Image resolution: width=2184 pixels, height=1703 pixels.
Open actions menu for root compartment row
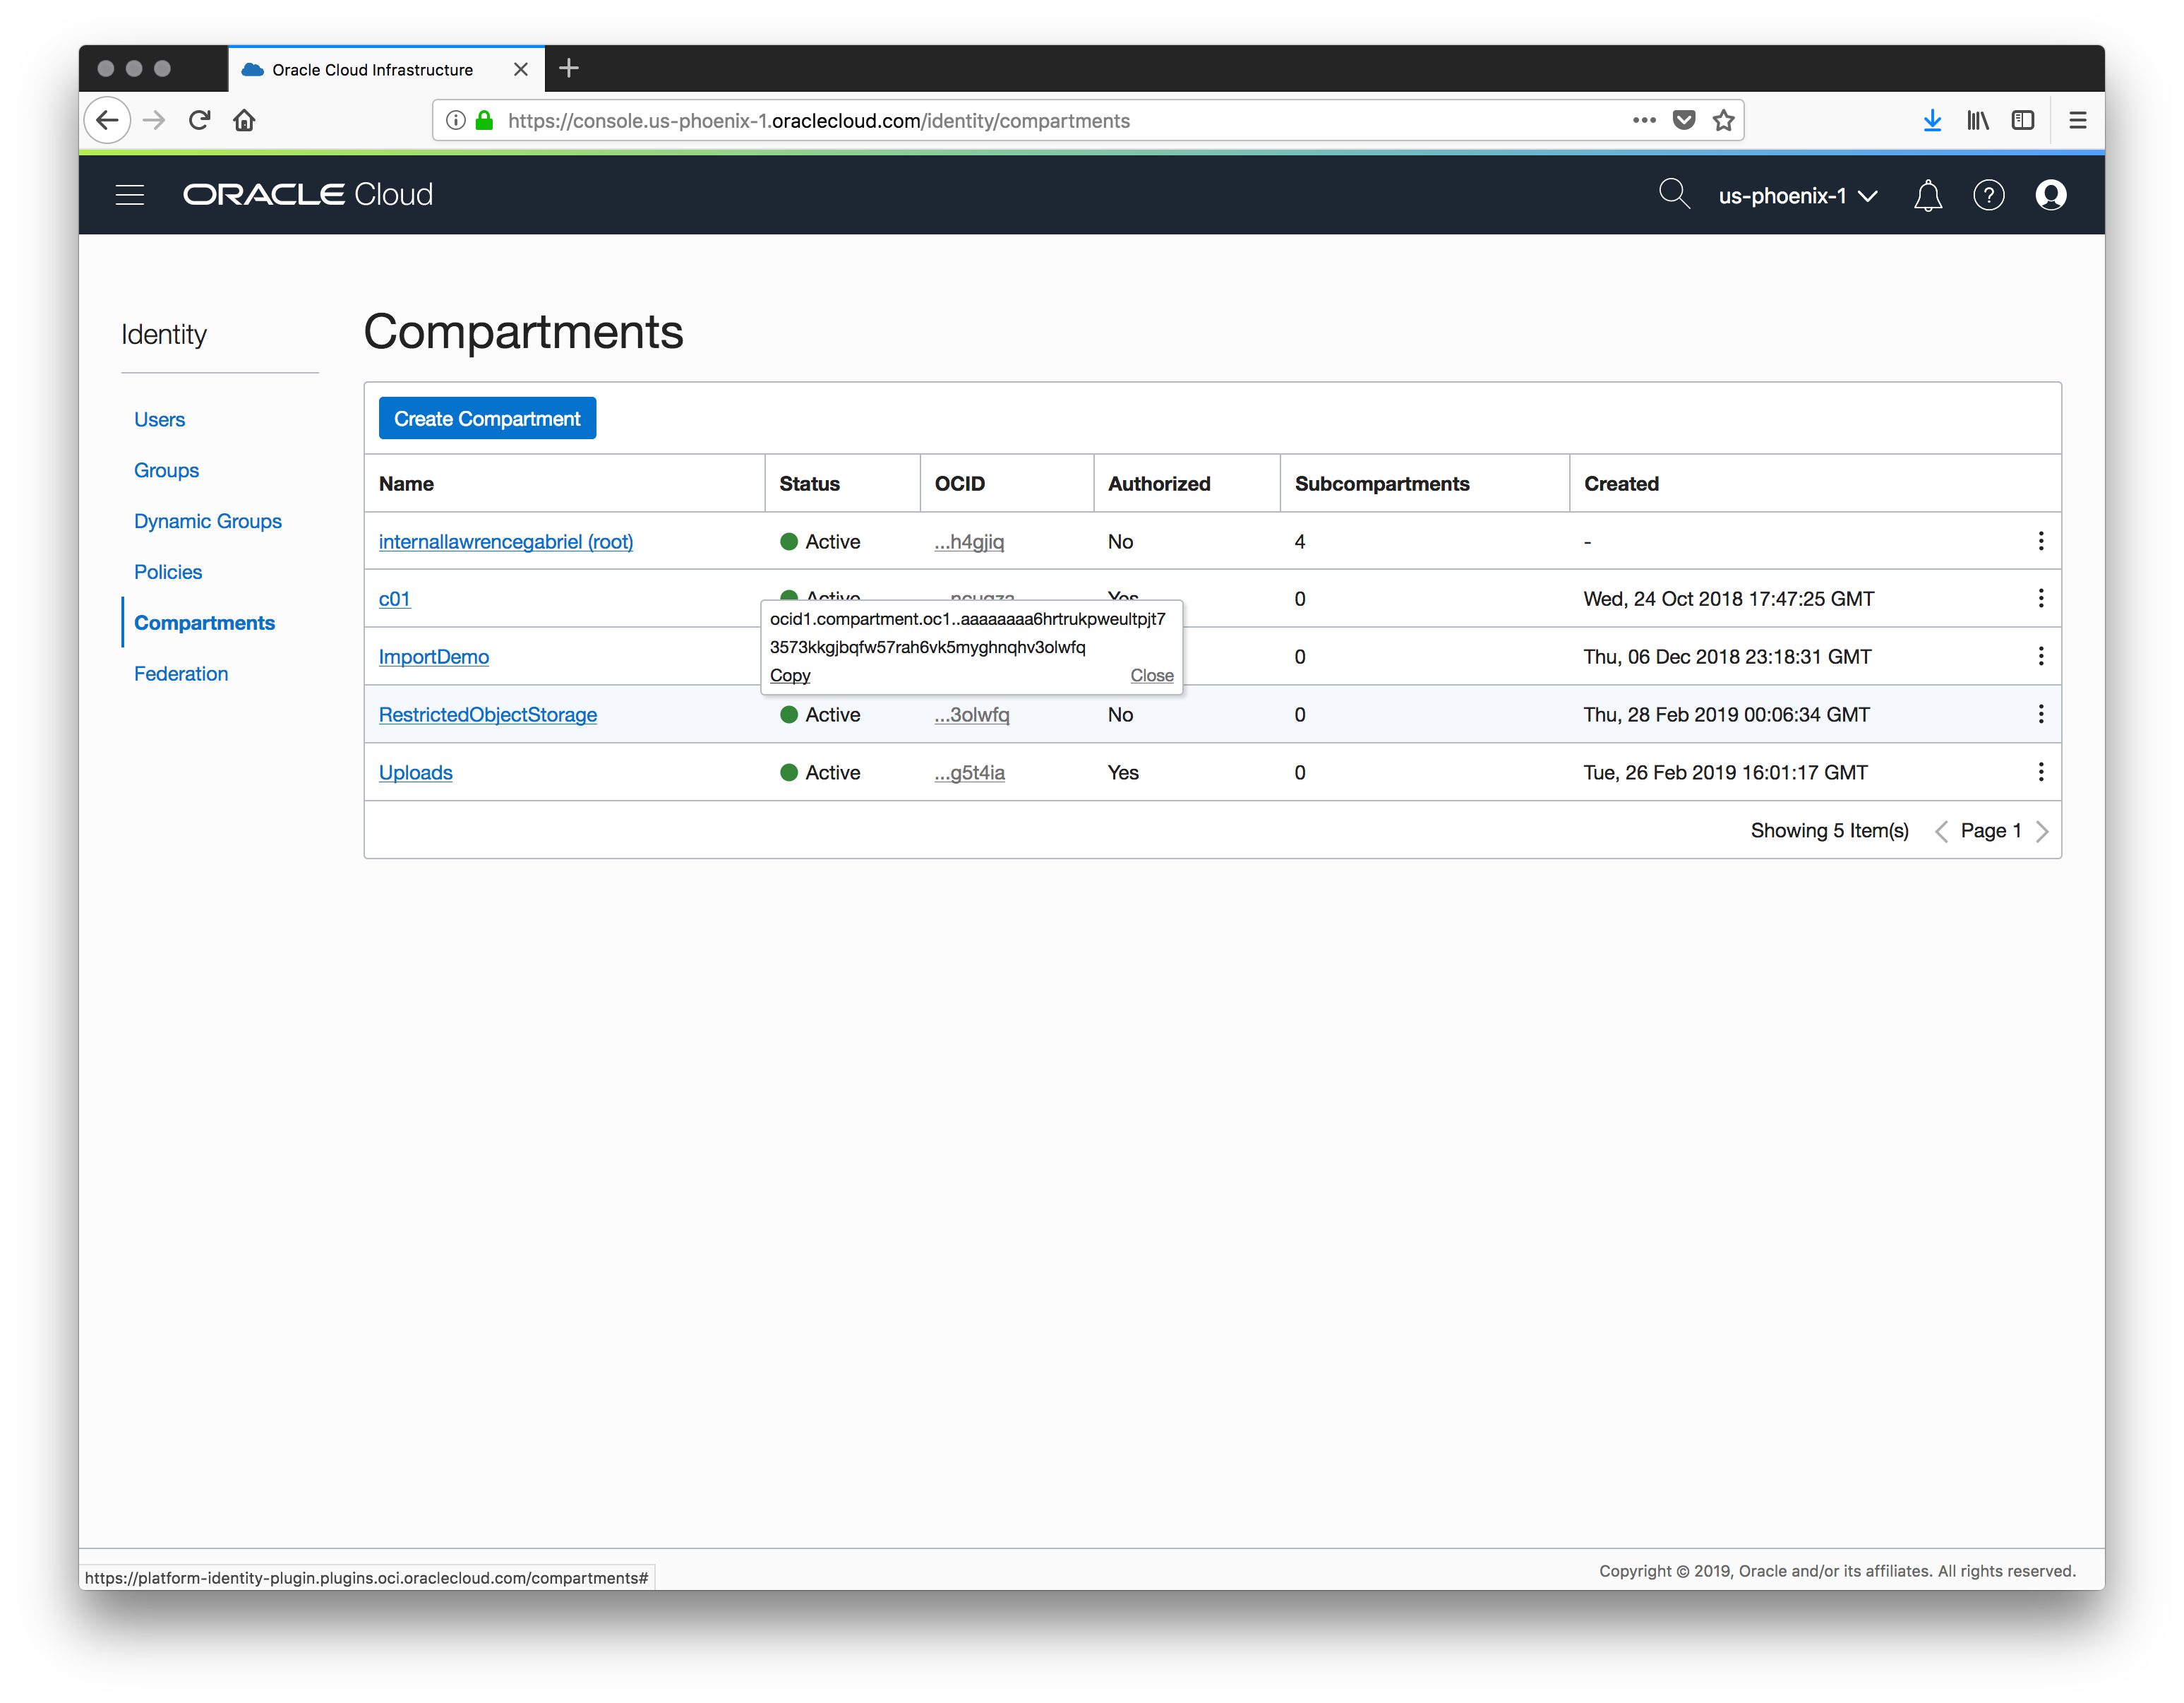2040,541
